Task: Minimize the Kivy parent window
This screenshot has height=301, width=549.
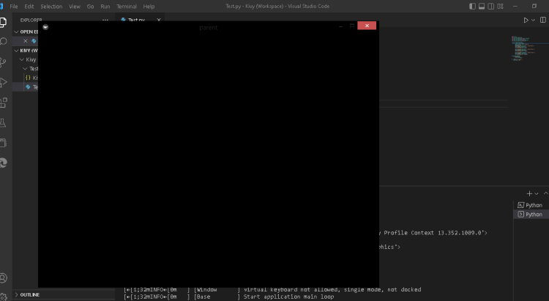Action: [x=340, y=26]
